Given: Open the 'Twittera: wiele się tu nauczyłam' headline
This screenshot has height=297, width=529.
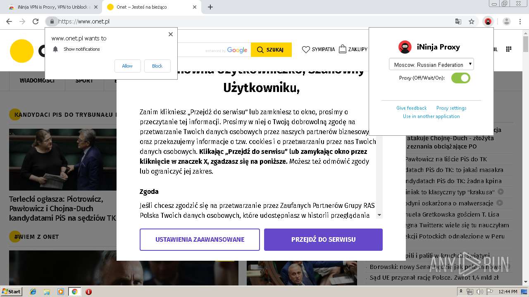Looking at the screenshot, I should (x=457, y=226).
